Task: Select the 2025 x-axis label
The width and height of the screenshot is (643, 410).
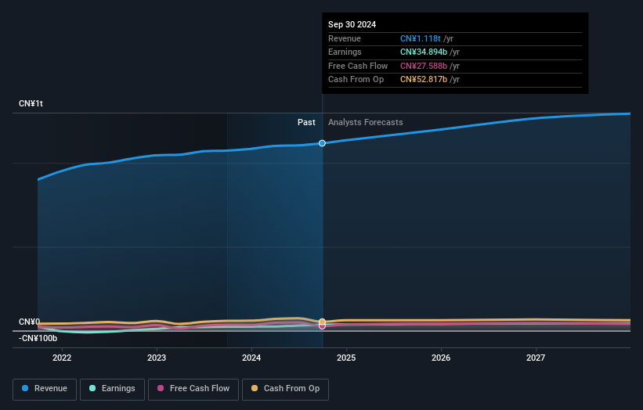Action: click(x=346, y=358)
